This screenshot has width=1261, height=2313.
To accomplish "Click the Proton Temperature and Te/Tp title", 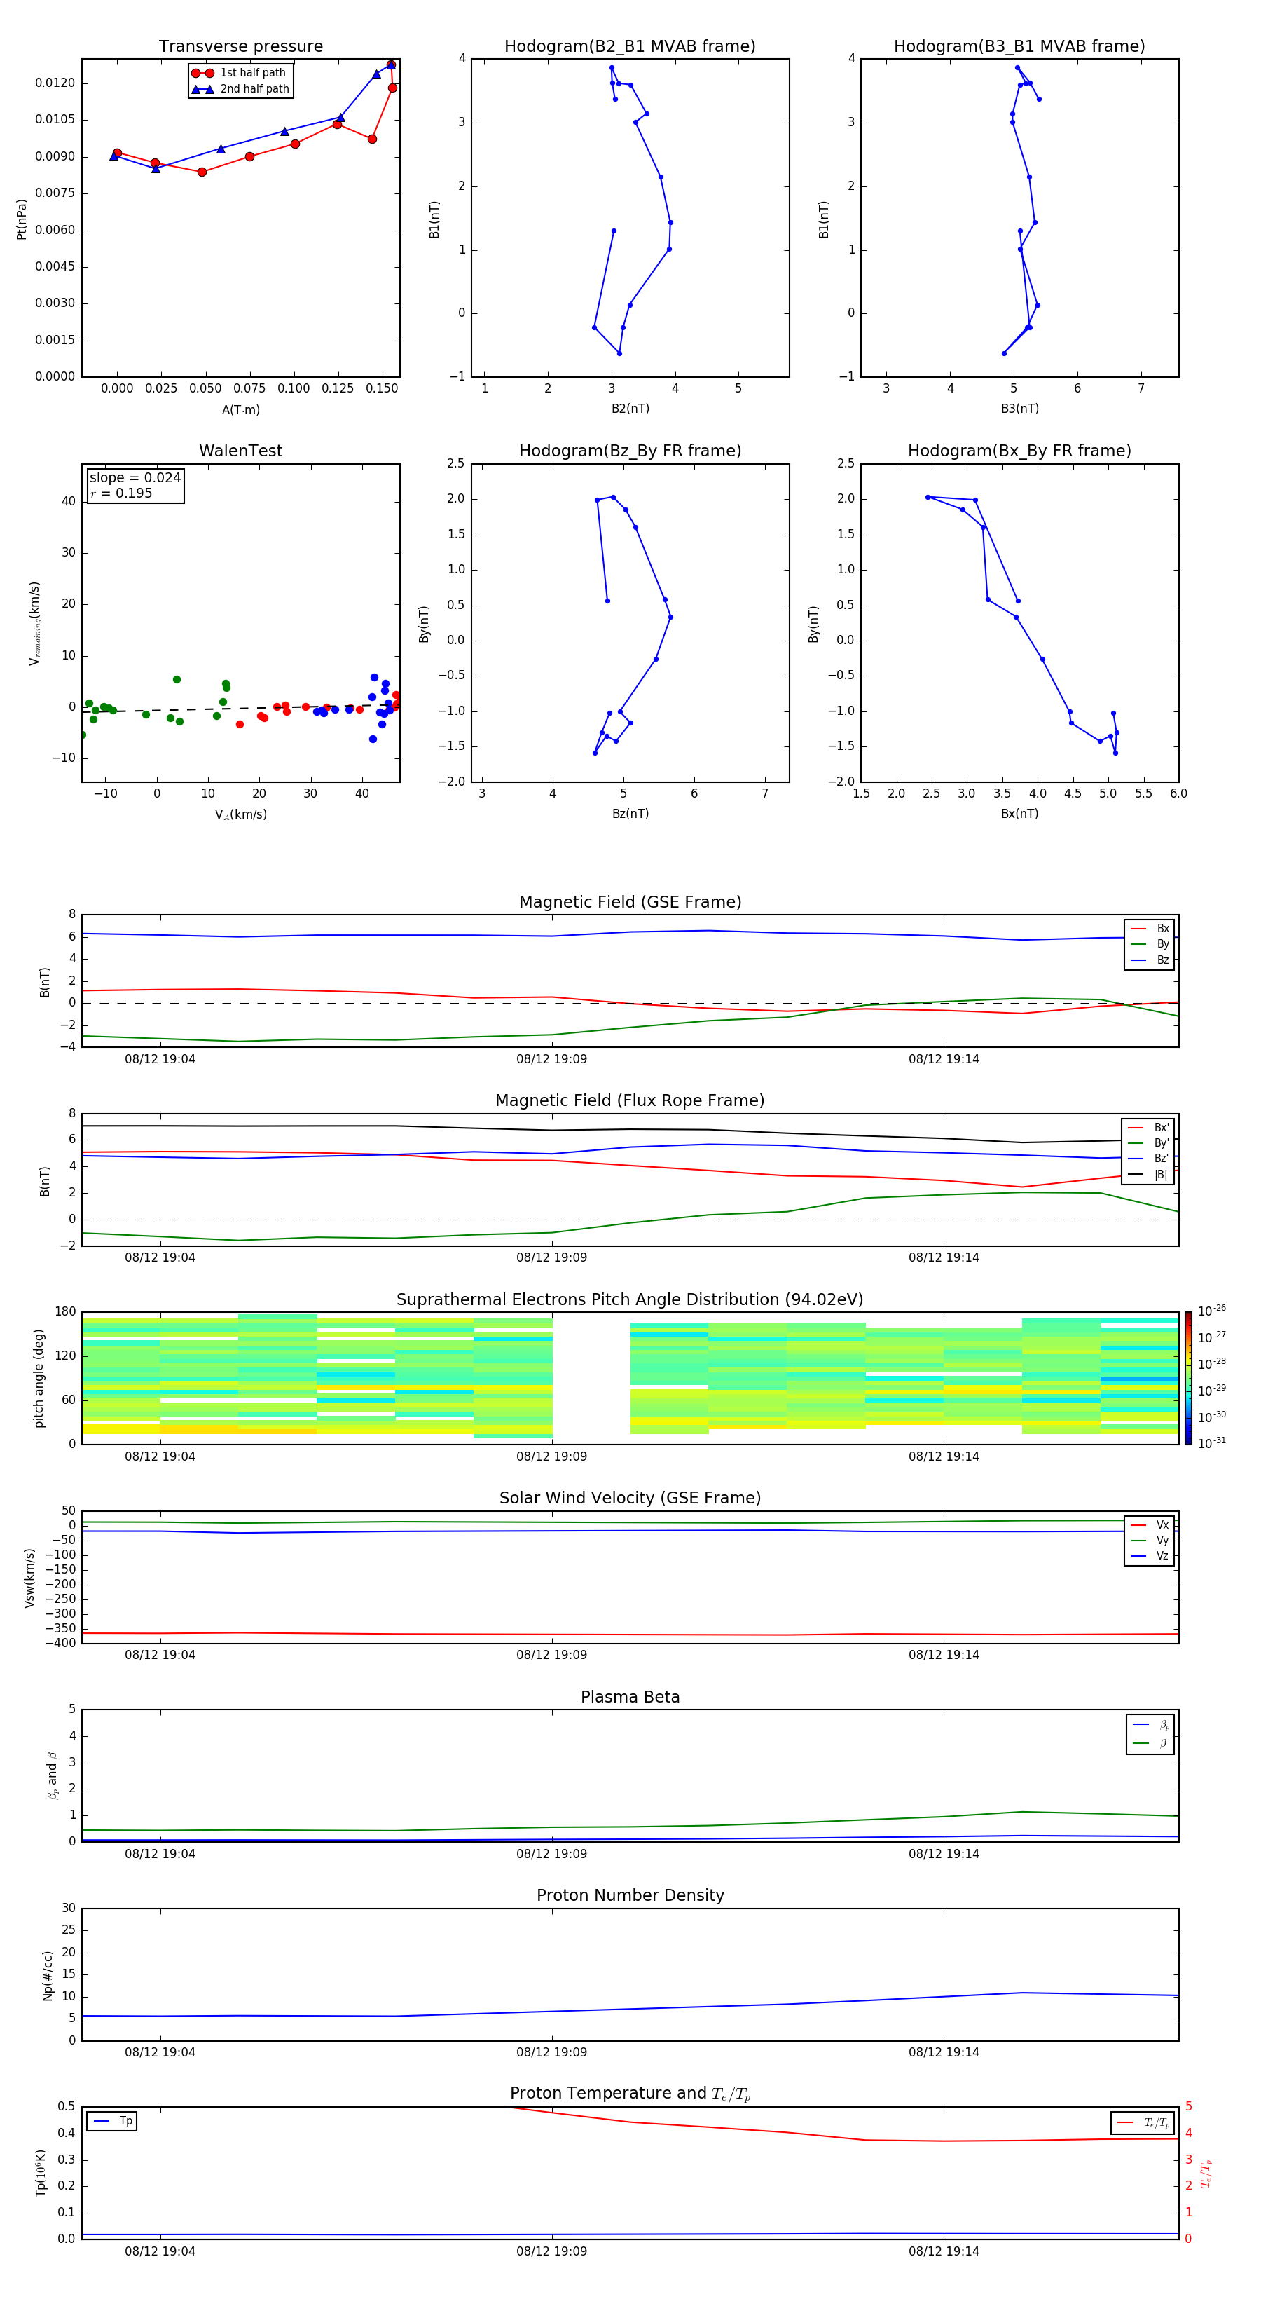I will pos(630,2095).
